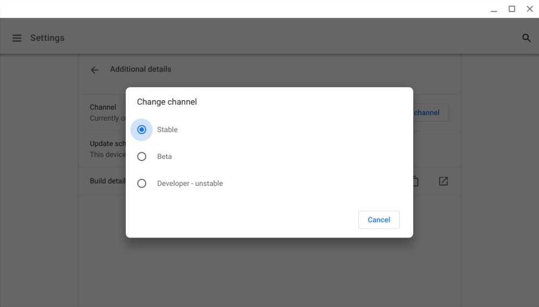Click the Build details row label

point(107,181)
